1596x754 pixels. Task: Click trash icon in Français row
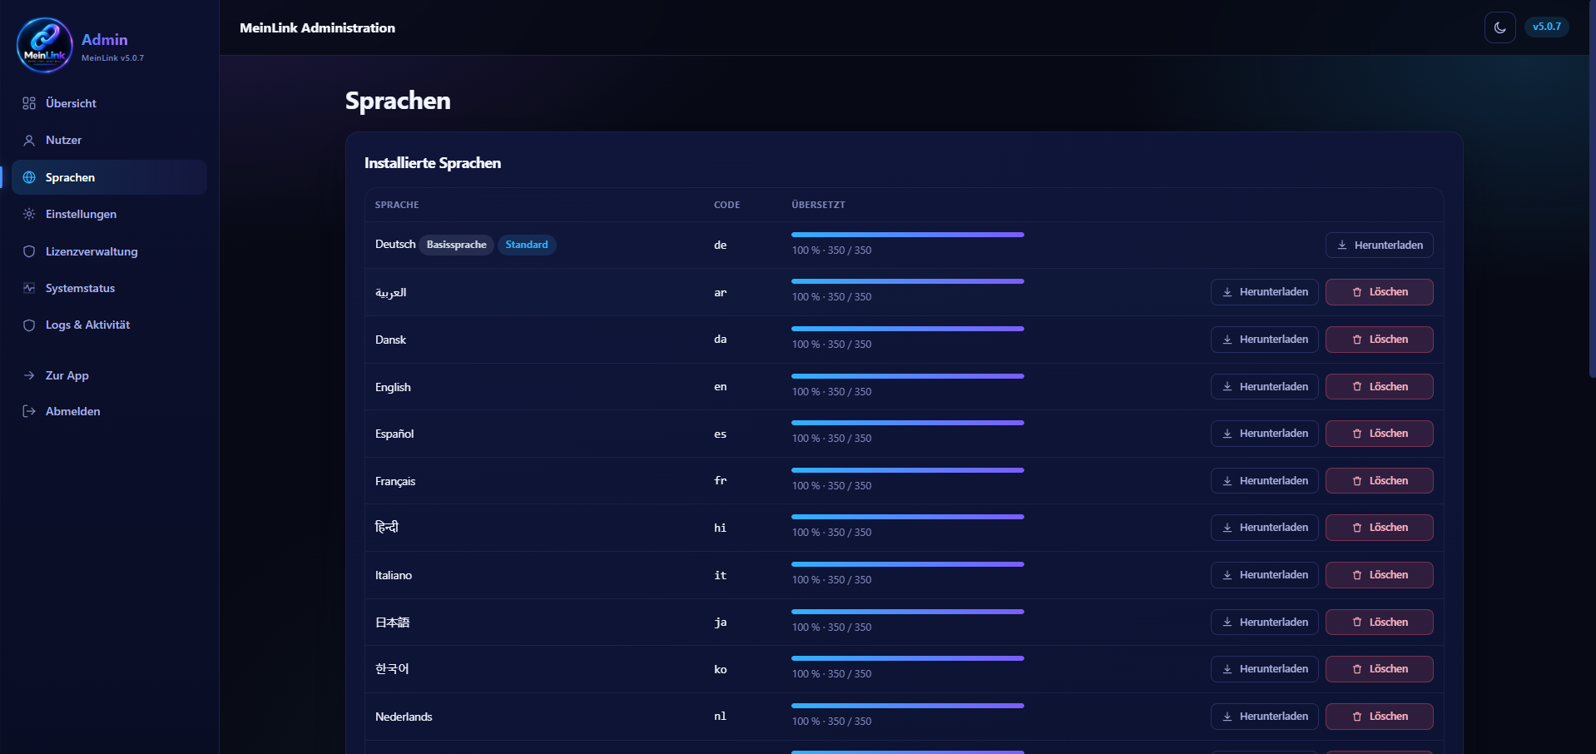click(1357, 481)
